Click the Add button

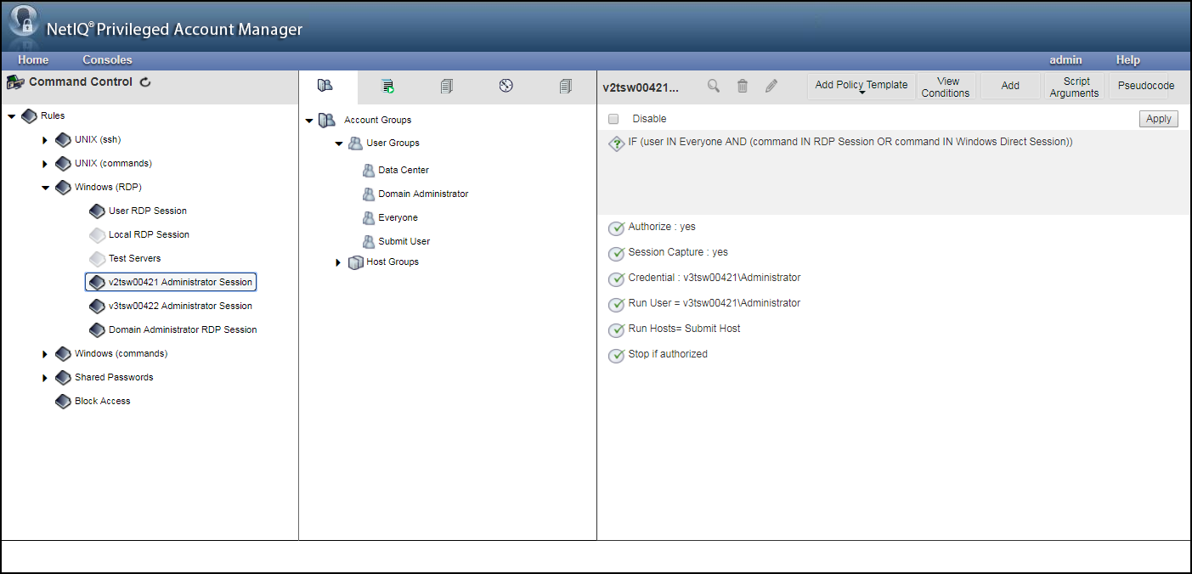point(1010,86)
